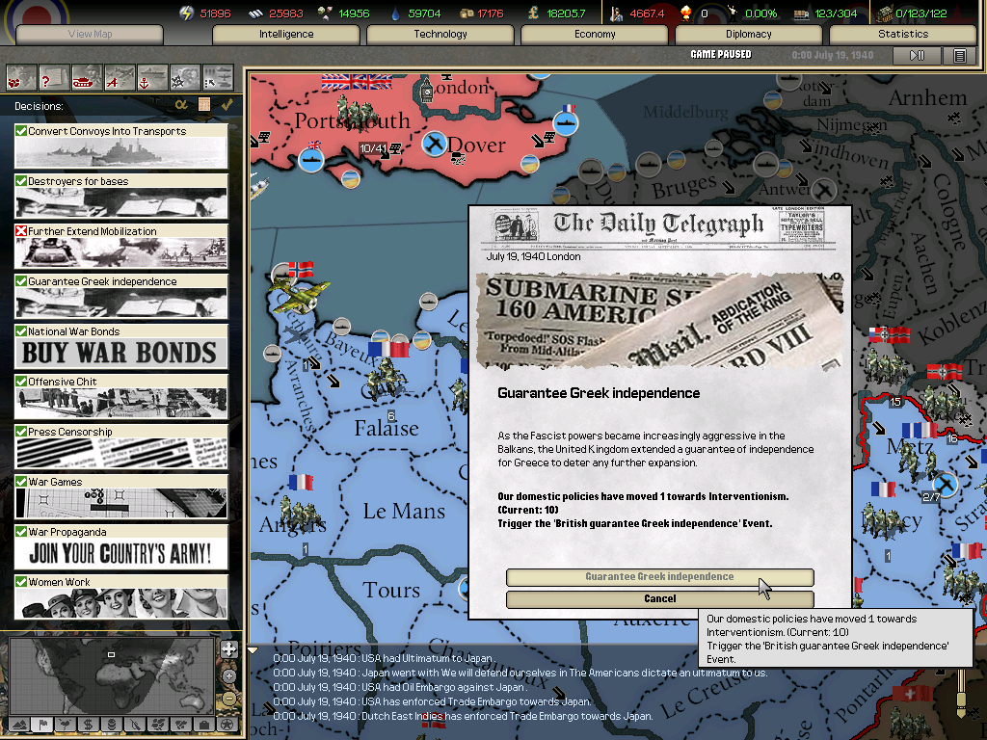
Task: Toggle Destroyers for bases checkbox
Action: [x=21, y=180]
